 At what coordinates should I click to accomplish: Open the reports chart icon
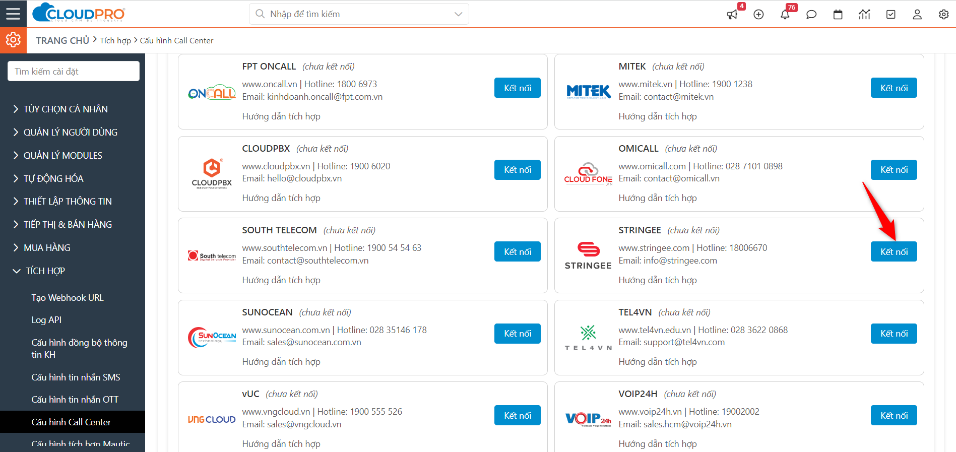(x=864, y=15)
